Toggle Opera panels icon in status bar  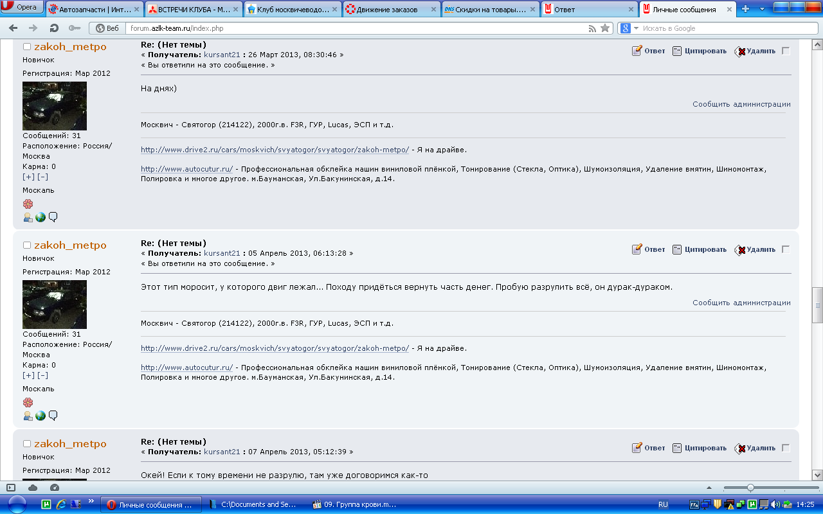[11, 488]
